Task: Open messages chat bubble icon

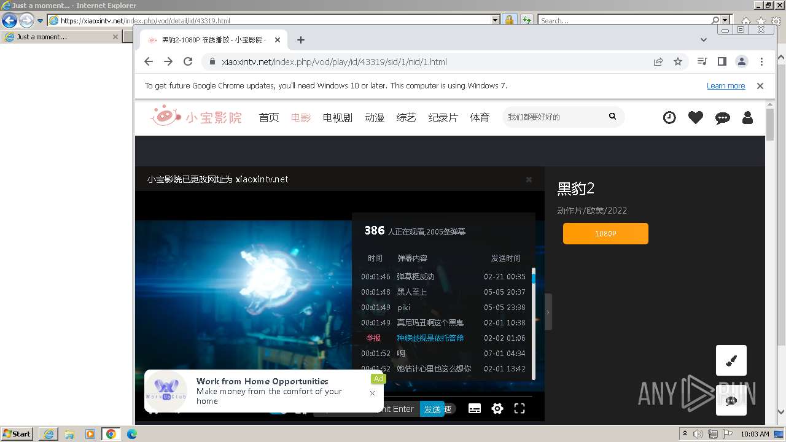Action: tap(723, 118)
